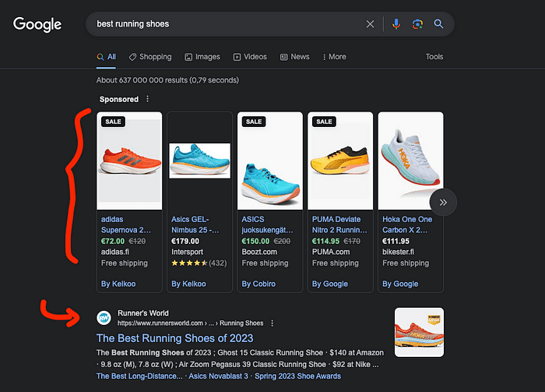Switch to the Shopping tab
The height and width of the screenshot is (392, 545).
(x=150, y=57)
